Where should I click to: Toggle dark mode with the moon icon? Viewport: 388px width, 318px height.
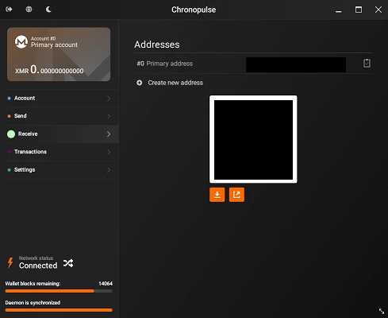click(x=48, y=10)
